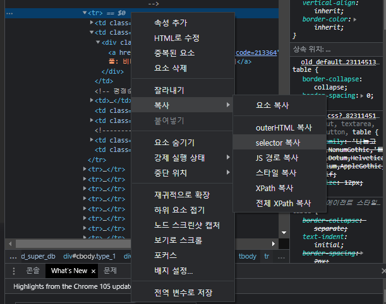386x304 pixels.
Task: Choose 'selector 복사' in the submenu
Action: tap(279, 143)
